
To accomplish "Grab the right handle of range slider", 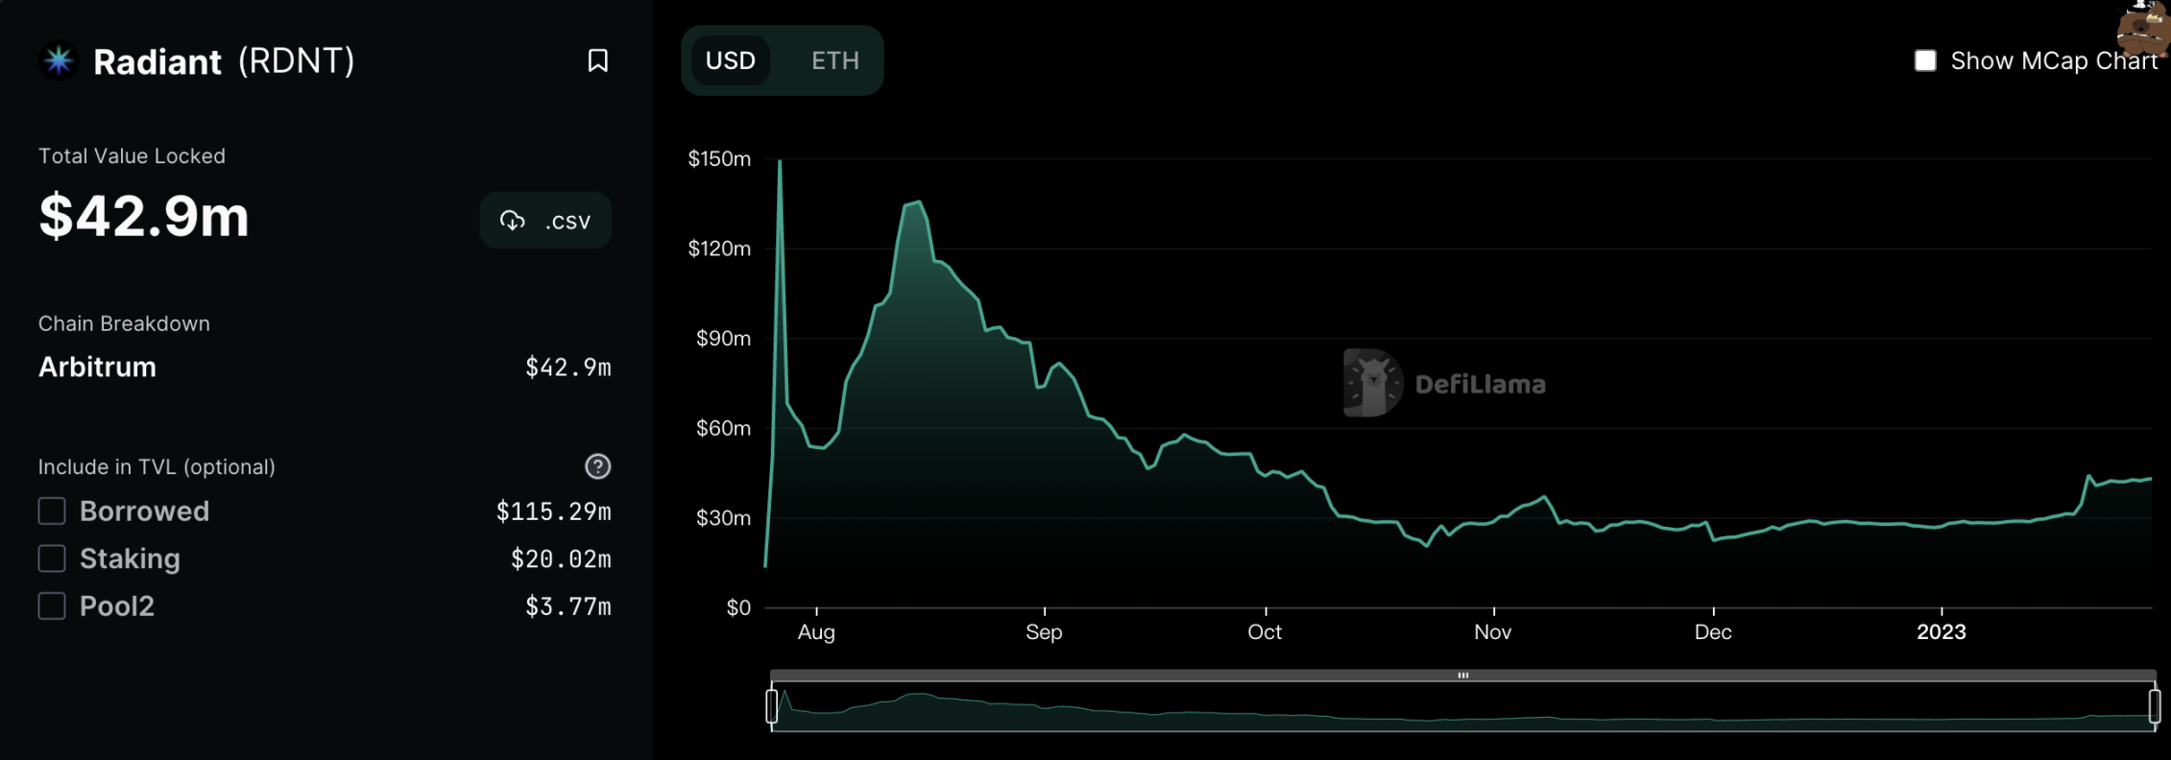I will pyautogui.click(x=2155, y=705).
